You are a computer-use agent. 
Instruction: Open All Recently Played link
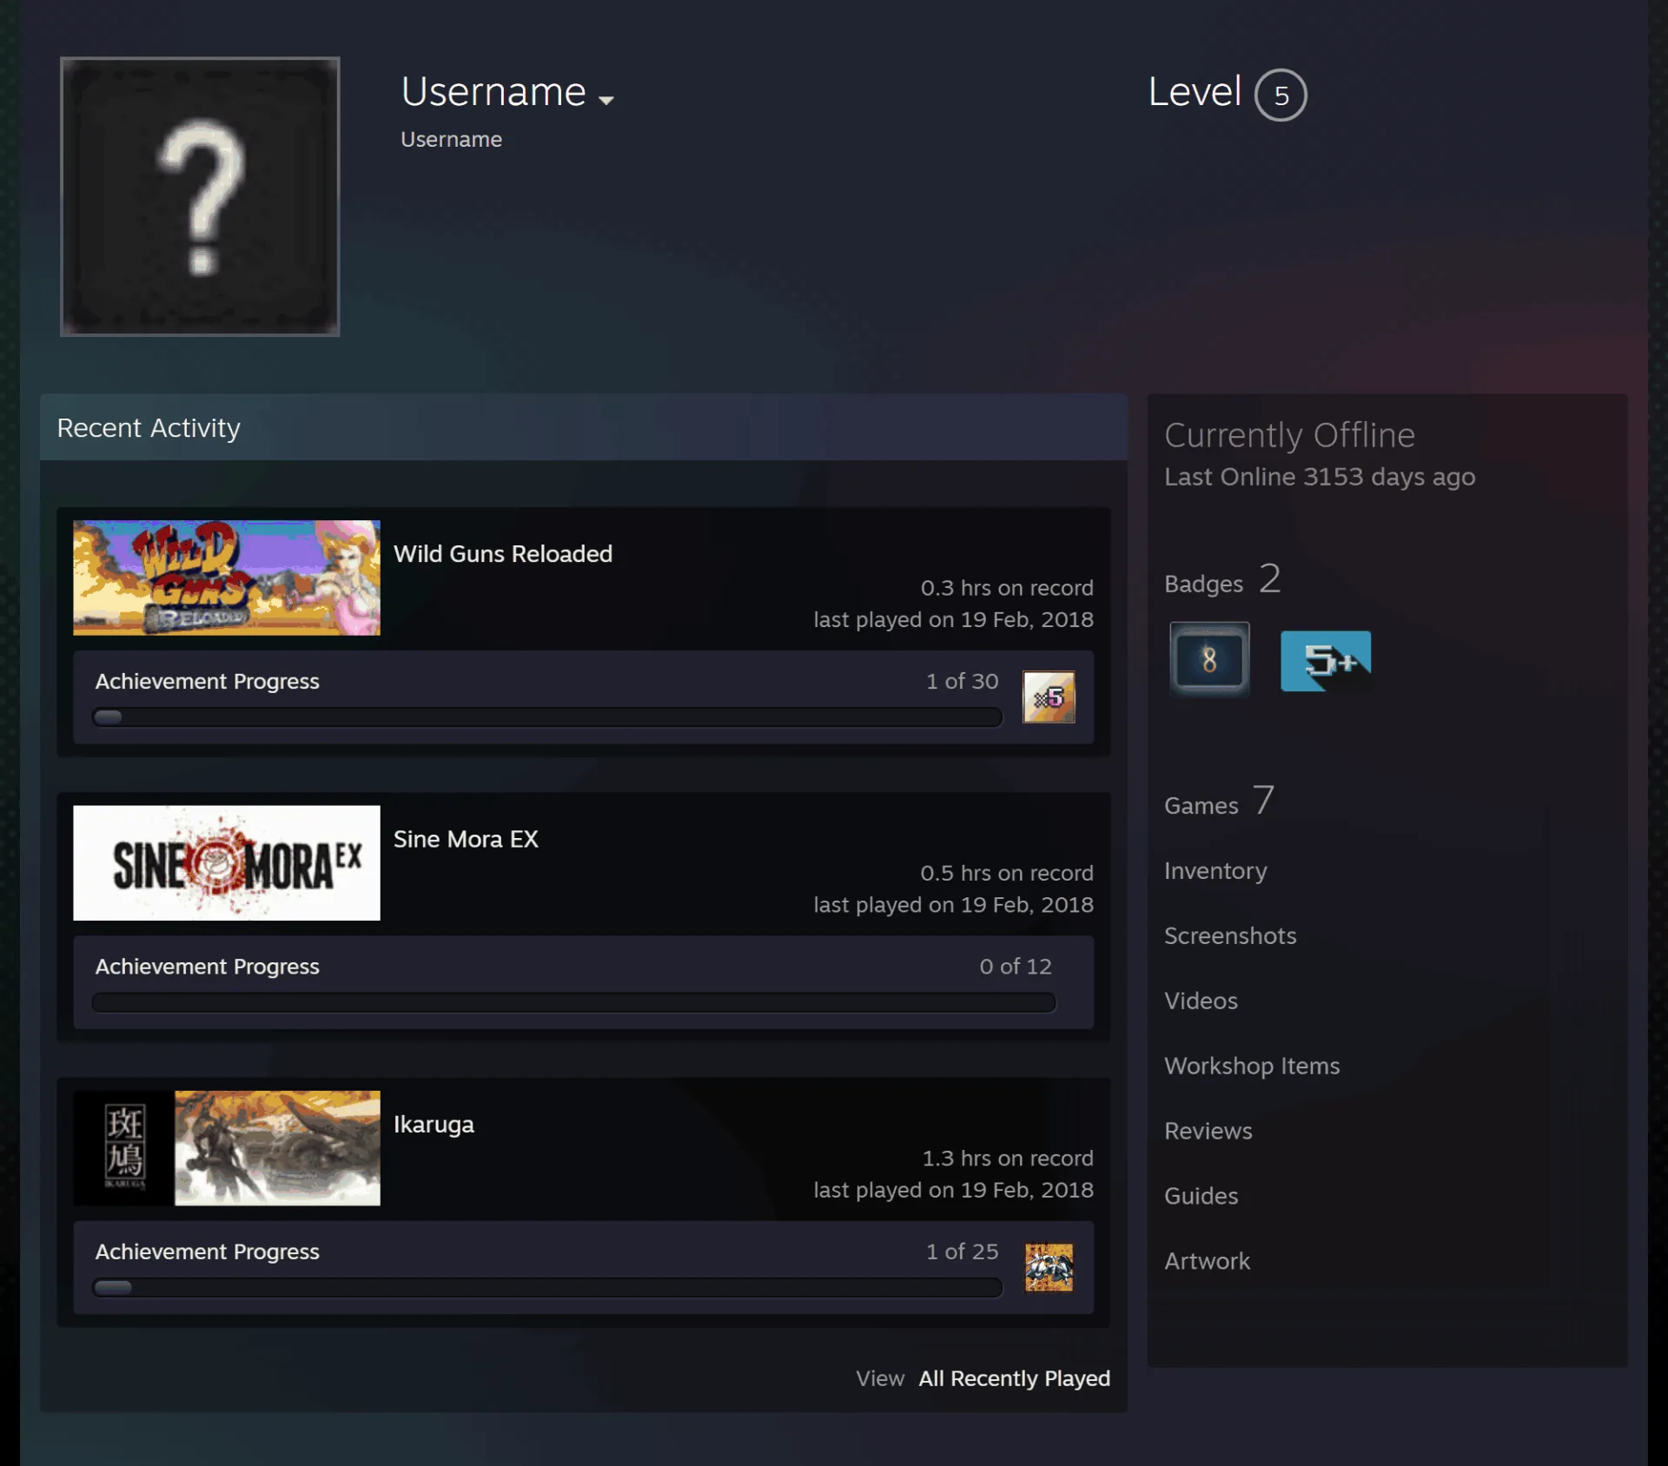1014,1378
